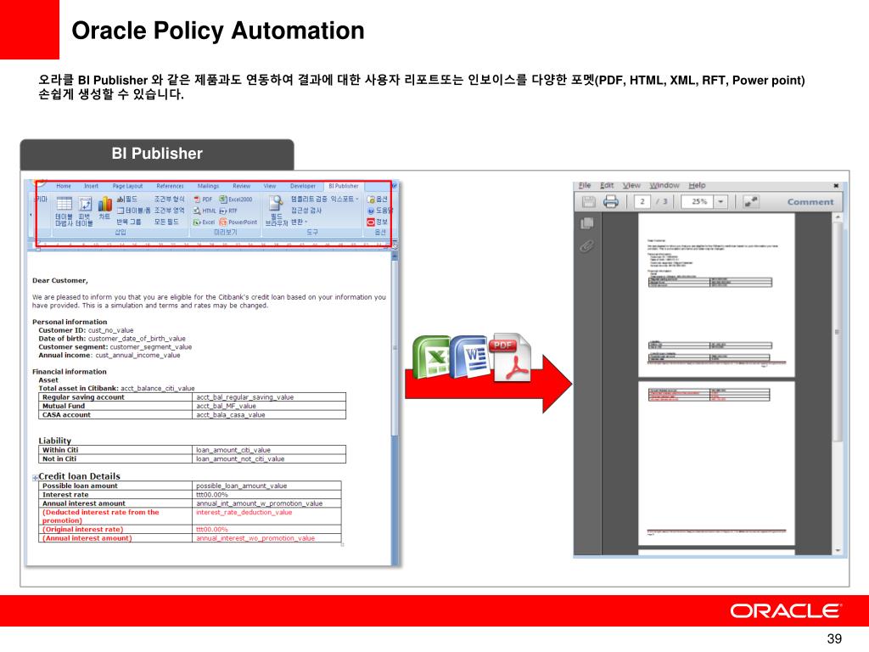Click the ab| Field (필드) insert button
Viewport: 869px width, 652px height.
tap(127, 199)
